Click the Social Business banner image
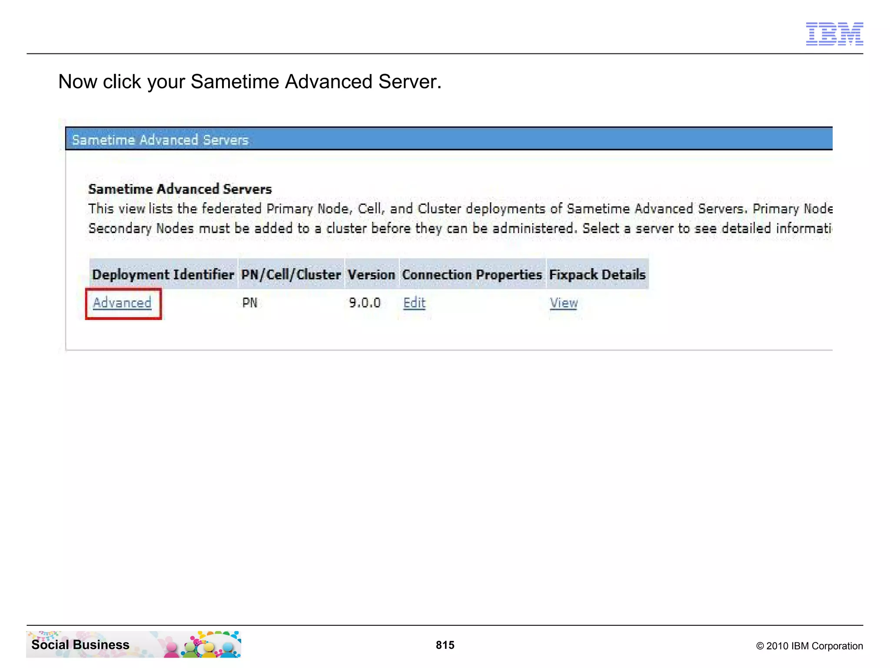Viewport: 890px width, 668px height. point(134,644)
